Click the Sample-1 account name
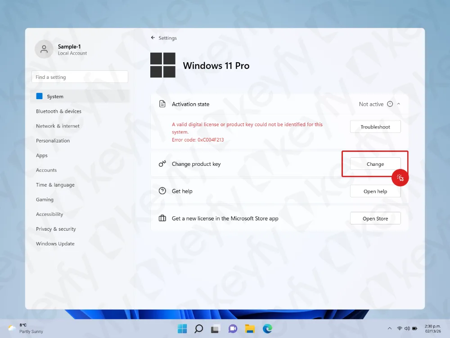Screen dimensions: 450x338 [x=69, y=46]
